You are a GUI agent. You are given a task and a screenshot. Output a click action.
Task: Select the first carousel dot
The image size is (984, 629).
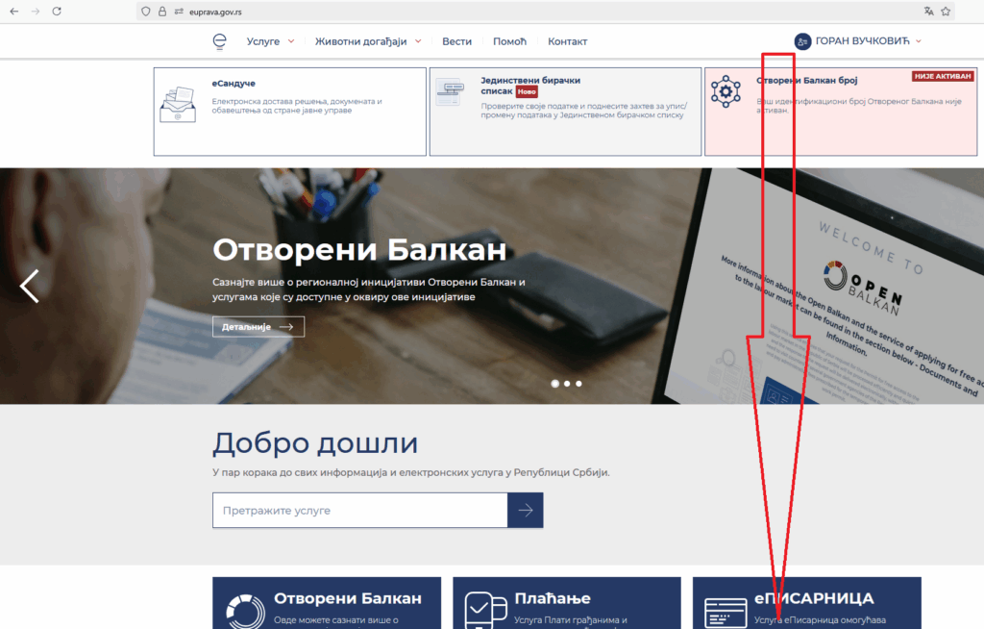(x=554, y=384)
